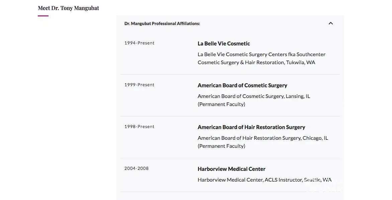
Task: Click the Harborview ACLS Instructor Seattle description
Action: [264, 180]
